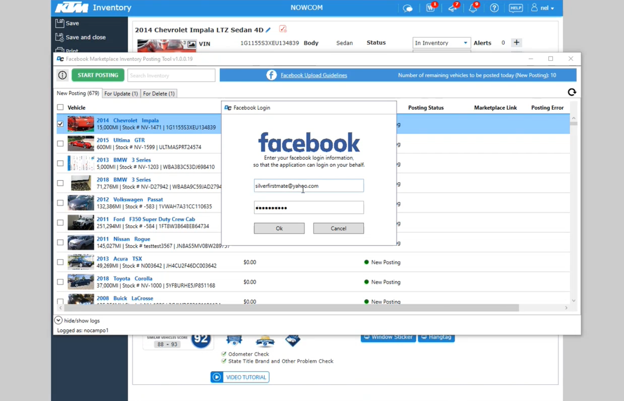The width and height of the screenshot is (624, 401).
Task: Open the W notifications icon with badge
Action: tap(431, 7)
